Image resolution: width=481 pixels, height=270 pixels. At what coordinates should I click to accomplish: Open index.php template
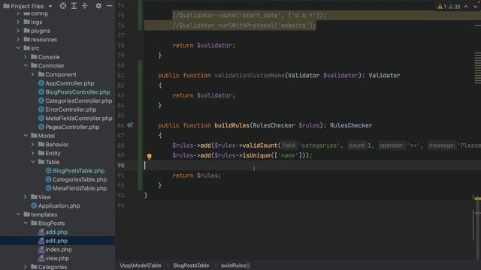(x=59, y=250)
